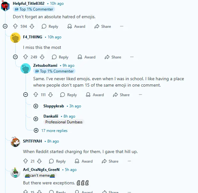The image size is (198, 193).
Task: Reply to SPITFIYAH's comment
Action: pos(57,161)
